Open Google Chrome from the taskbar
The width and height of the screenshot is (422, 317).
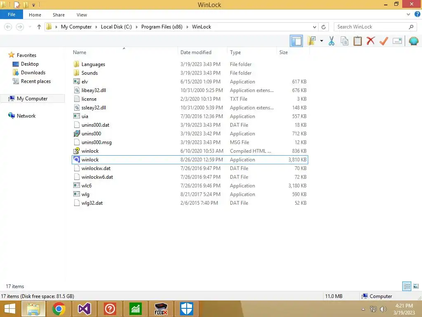(59, 309)
